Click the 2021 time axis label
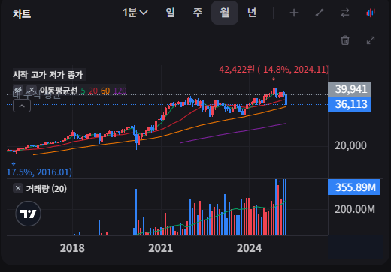The height and width of the screenshot is (272, 391). coord(161,248)
